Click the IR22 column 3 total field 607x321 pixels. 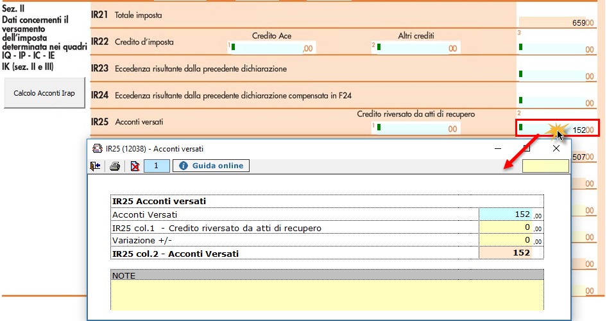[x=556, y=49]
